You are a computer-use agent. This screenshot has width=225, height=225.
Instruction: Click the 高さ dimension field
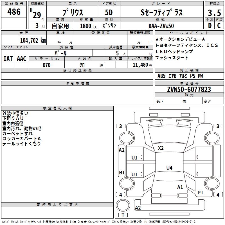pyautogui.click(x=213, y=101)
